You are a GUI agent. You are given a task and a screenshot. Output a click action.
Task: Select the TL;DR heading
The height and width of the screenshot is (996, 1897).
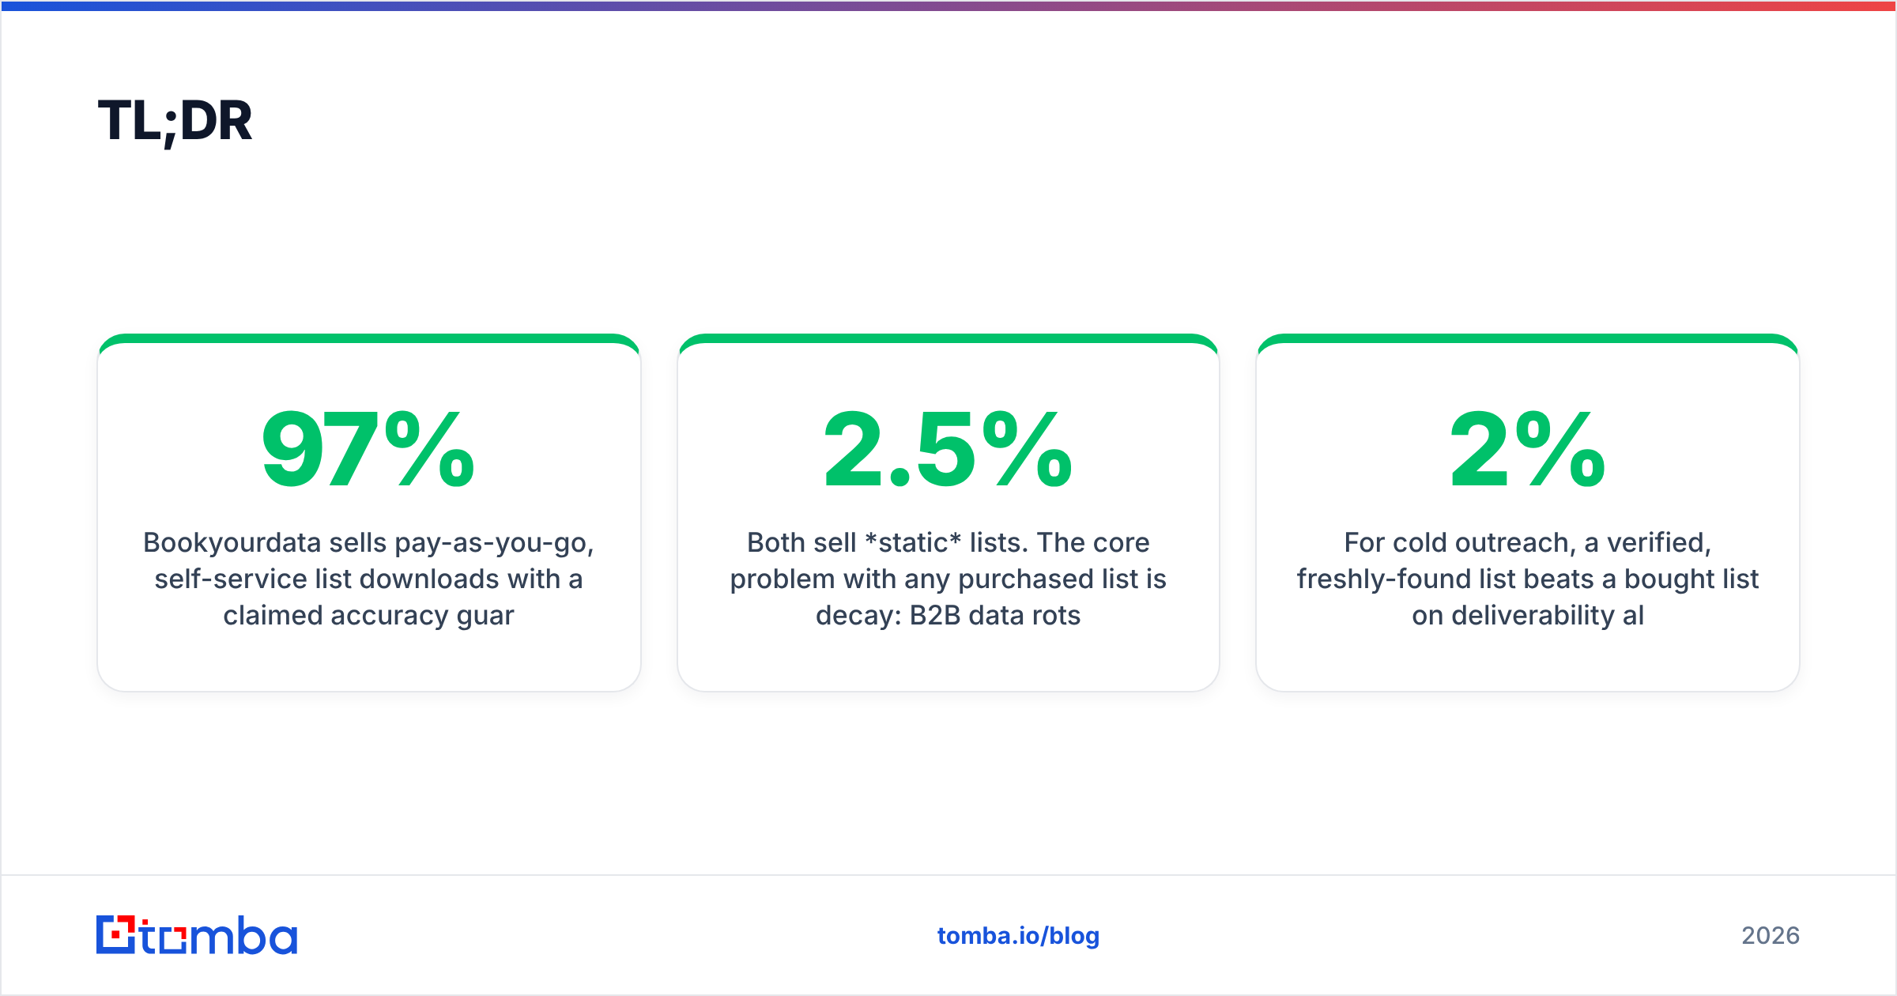[x=175, y=122]
